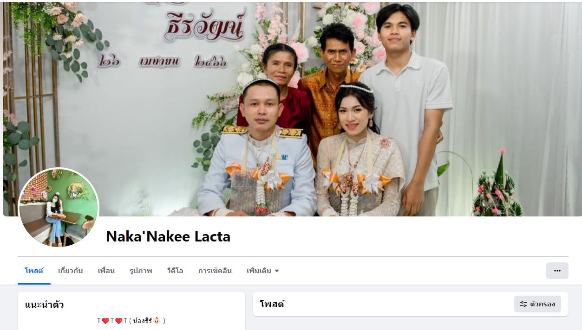
Task: Click the profile name Naka'Nakee Lacta
Action: coord(168,237)
